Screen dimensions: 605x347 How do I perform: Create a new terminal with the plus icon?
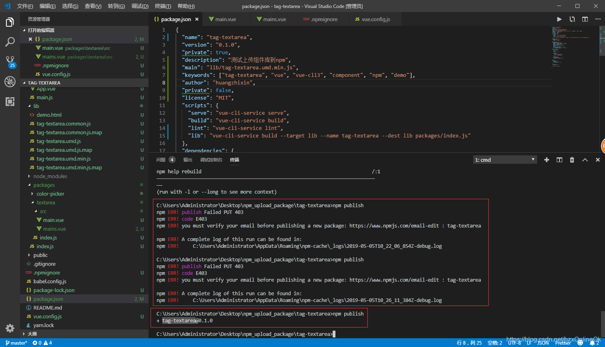(x=547, y=160)
